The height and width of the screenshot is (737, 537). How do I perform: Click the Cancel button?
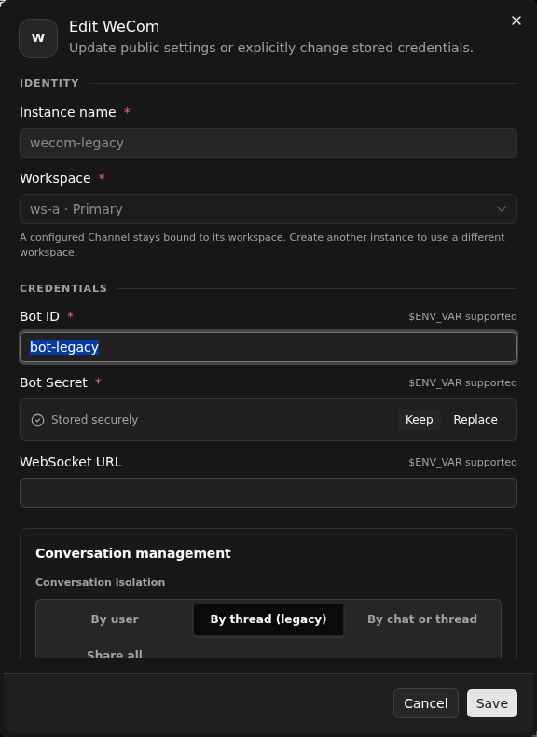pos(426,703)
